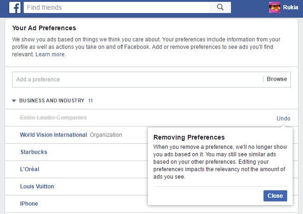
Task: Follow the Learn more link
Action: click(x=51, y=54)
